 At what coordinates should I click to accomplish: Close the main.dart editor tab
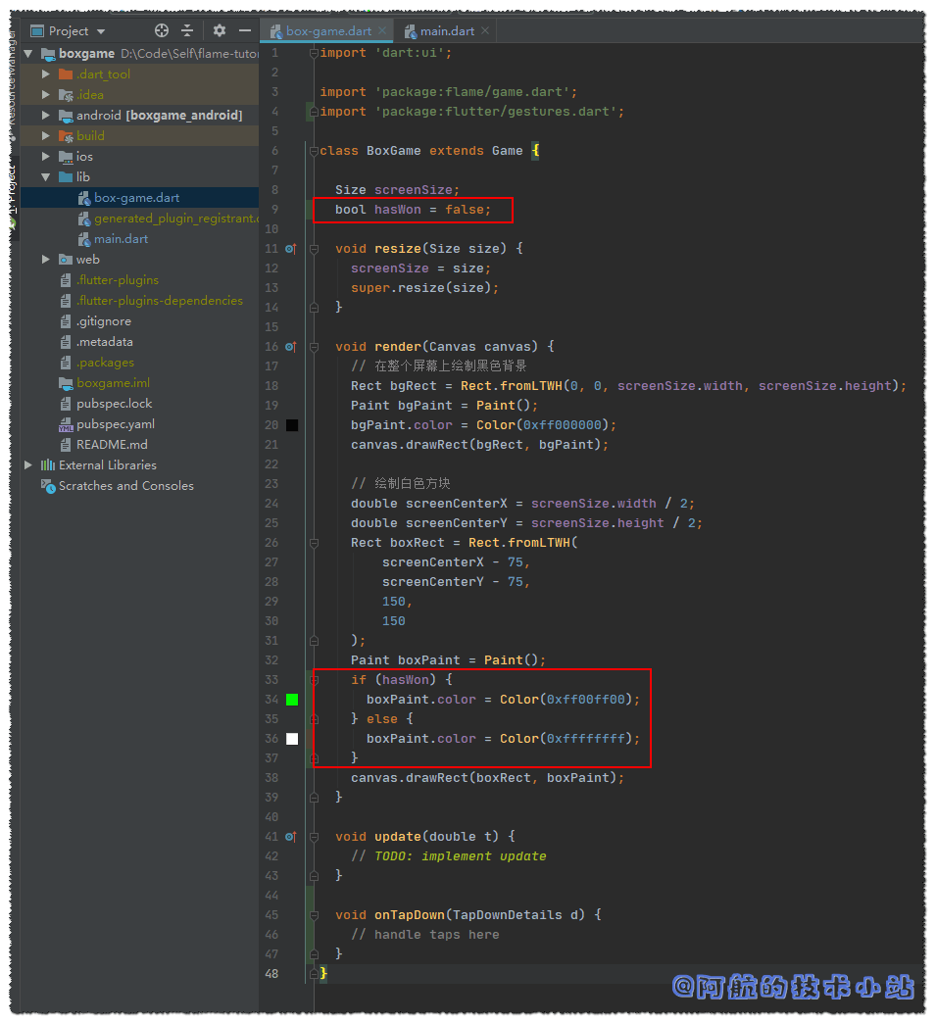pos(485,31)
